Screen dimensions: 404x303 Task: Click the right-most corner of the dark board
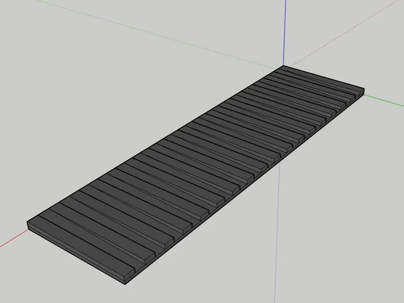[x=364, y=89]
